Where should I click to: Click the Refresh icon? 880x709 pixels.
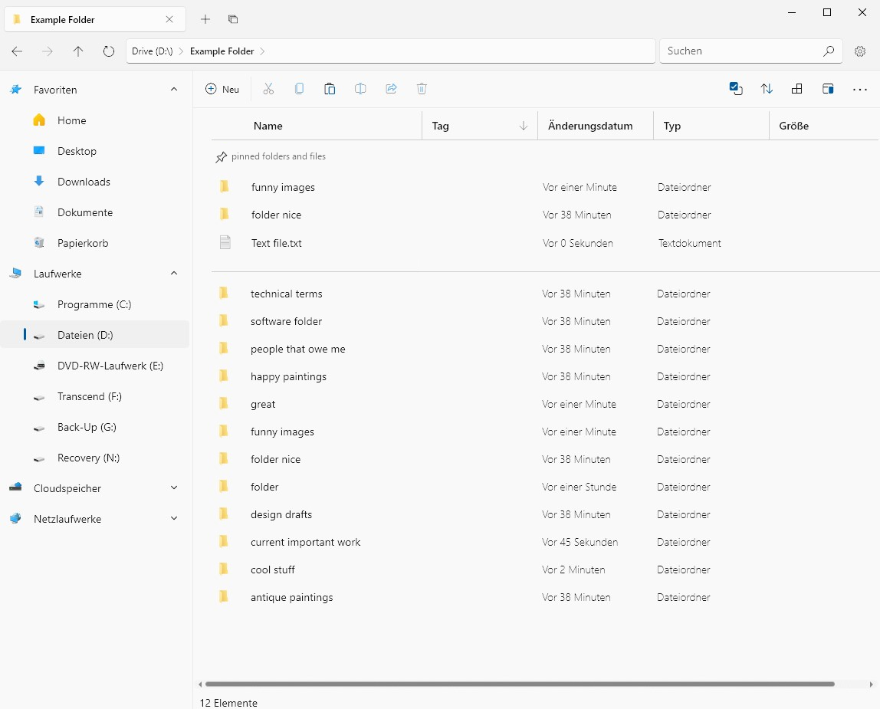[x=109, y=51]
